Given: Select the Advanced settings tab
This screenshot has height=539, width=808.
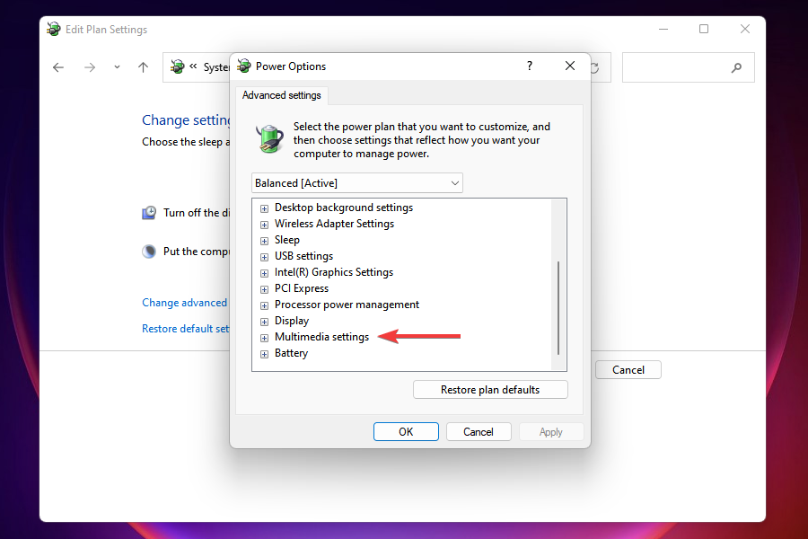Looking at the screenshot, I should pos(281,95).
